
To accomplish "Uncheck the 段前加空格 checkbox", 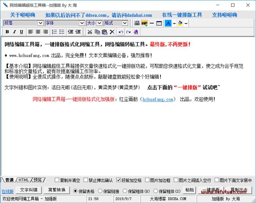I will point(119,180).
